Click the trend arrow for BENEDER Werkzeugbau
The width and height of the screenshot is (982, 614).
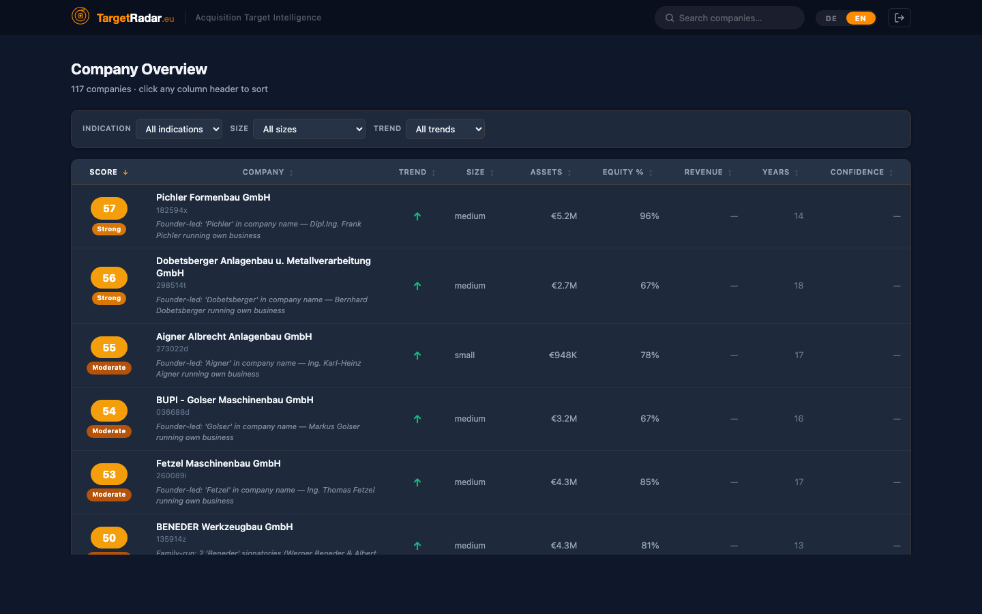point(417,546)
